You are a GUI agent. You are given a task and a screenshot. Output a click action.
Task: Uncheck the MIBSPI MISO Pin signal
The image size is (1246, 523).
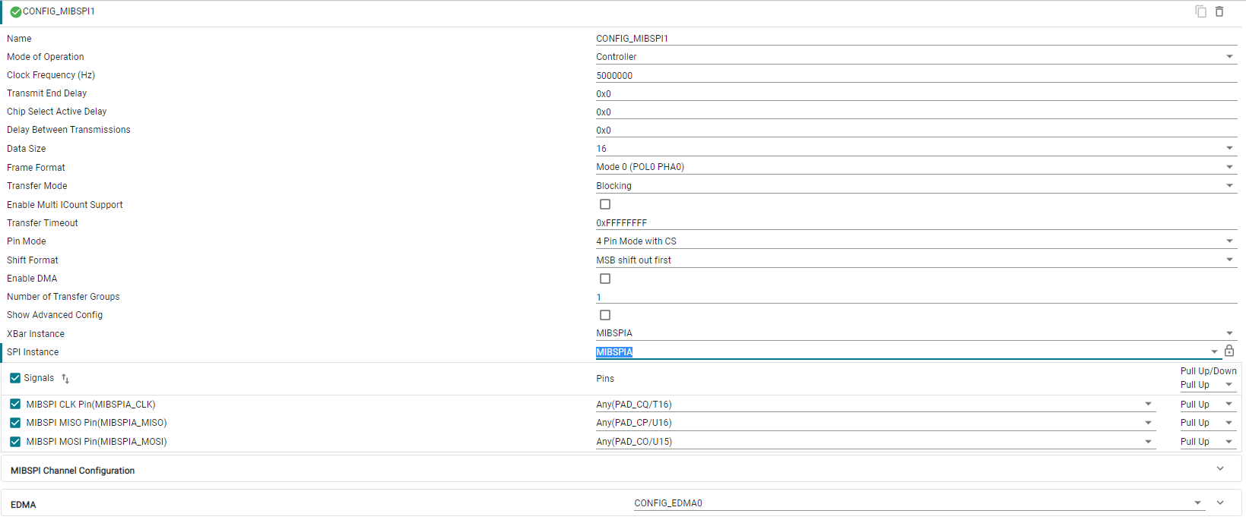tap(15, 423)
